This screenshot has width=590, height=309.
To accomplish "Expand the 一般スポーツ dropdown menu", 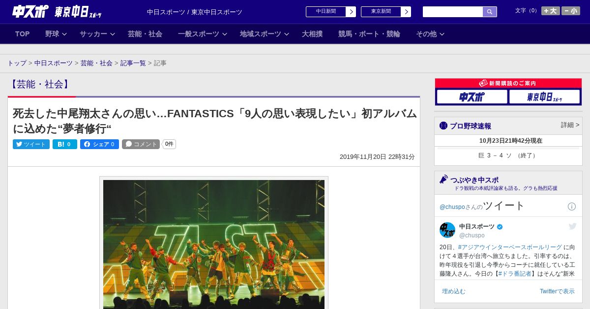I will tap(203, 34).
